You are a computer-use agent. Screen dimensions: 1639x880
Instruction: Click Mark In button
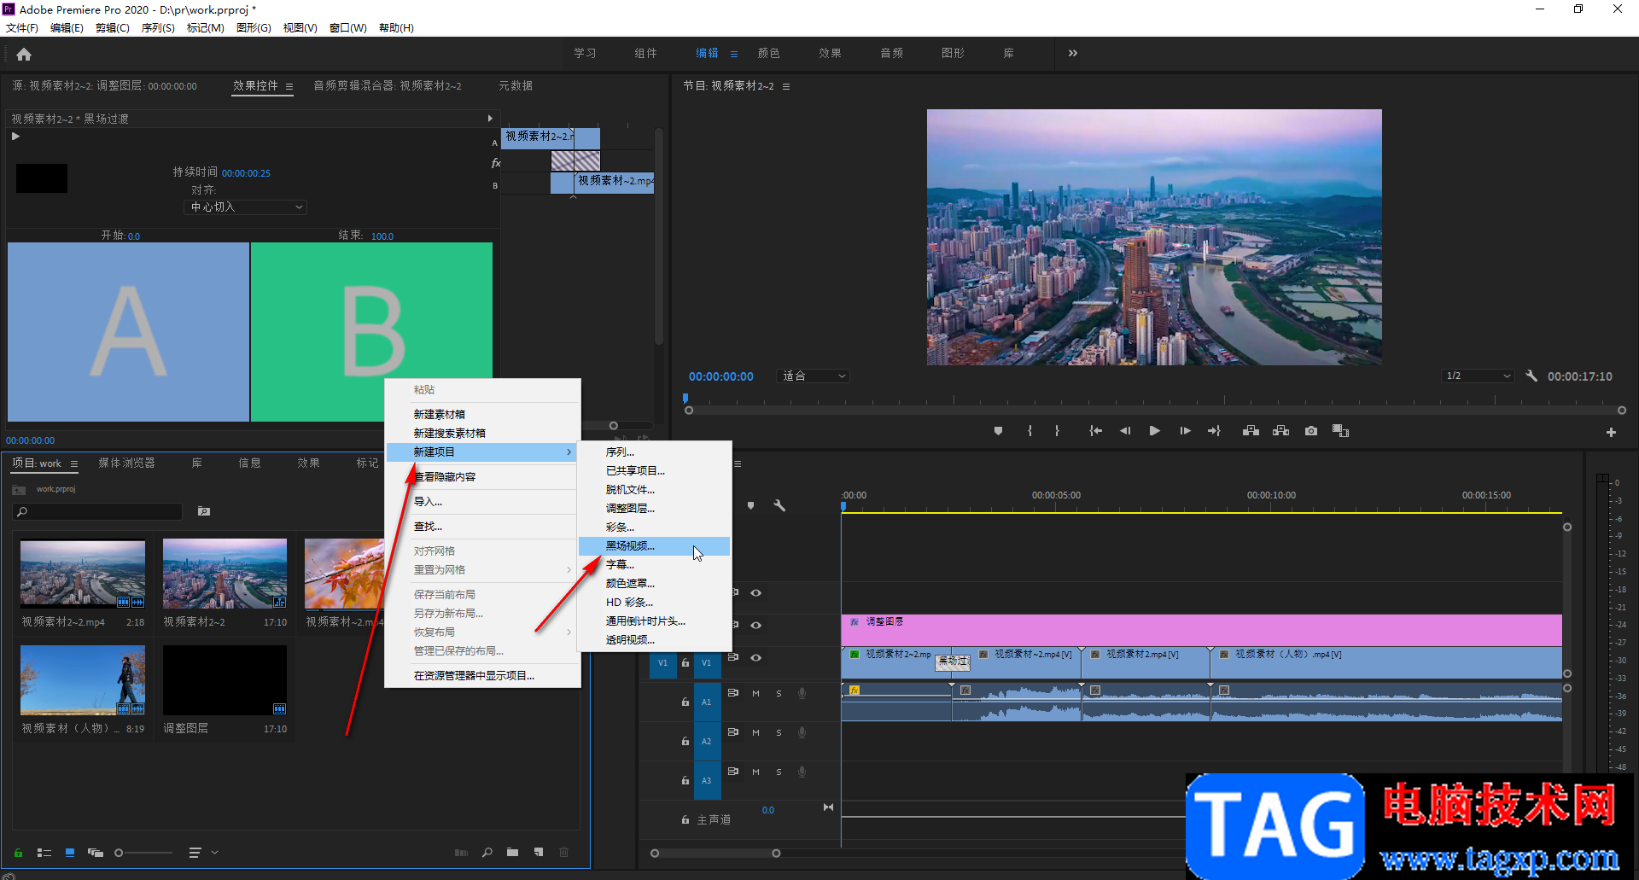click(x=1029, y=431)
